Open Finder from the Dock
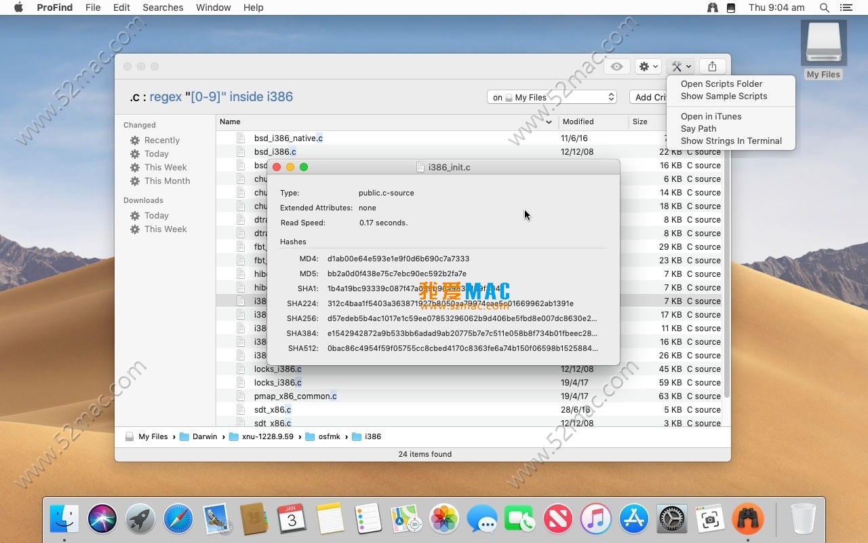Image resolution: width=868 pixels, height=543 pixels. [x=64, y=520]
